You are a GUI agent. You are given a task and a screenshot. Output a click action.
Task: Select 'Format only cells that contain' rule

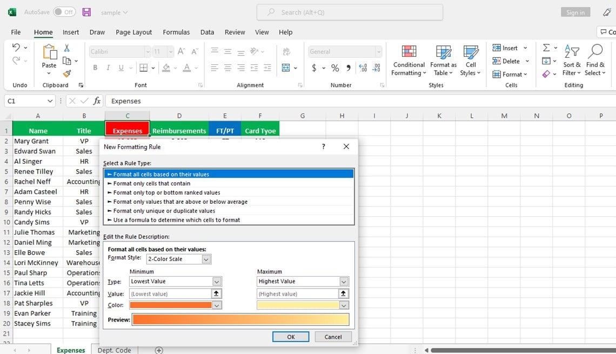pyautogui.click(x=229, y=183)
